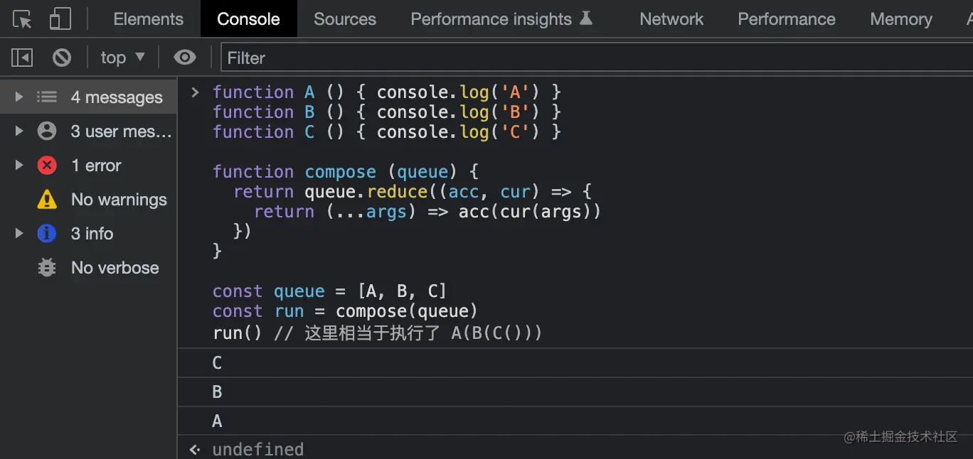
Task: Click the blue info icon
Action: point(47,234)
